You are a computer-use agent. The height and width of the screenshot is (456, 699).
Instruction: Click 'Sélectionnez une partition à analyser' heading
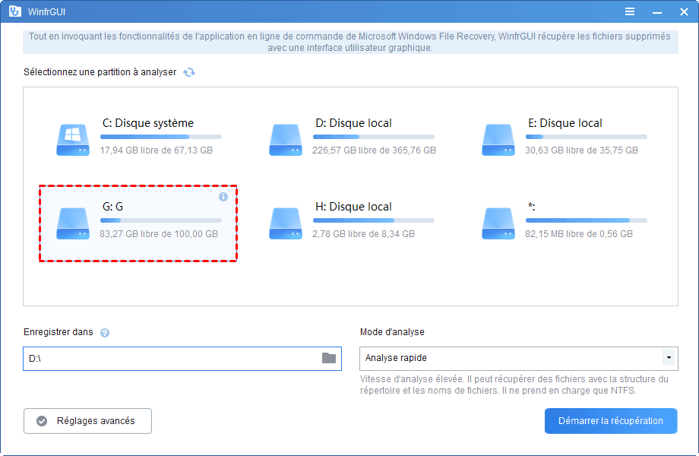click(100, 72)
